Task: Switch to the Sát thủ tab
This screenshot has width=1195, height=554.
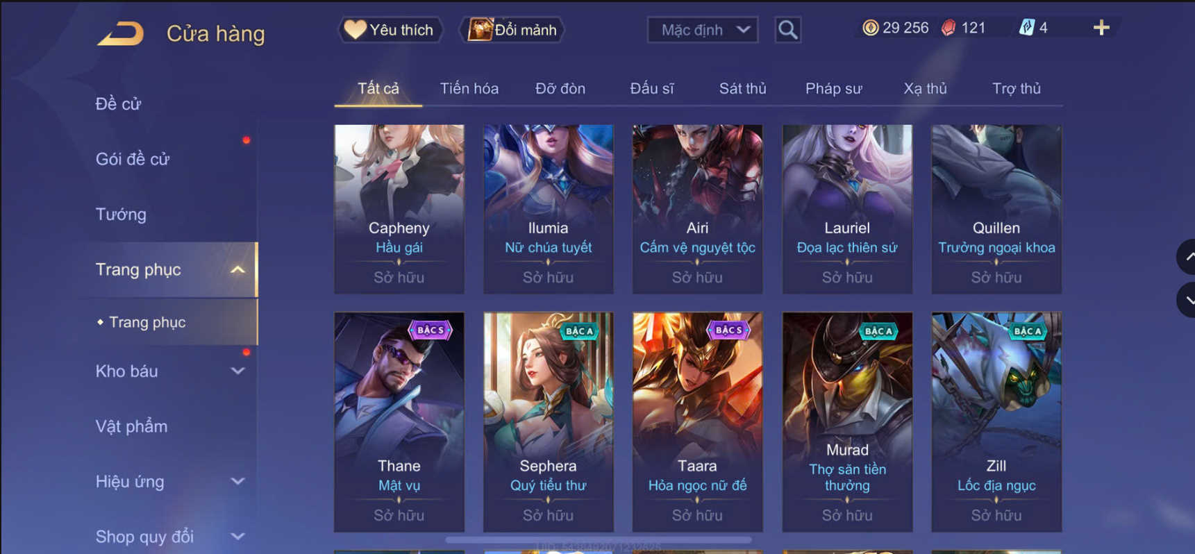Action: tap(742, 89)
